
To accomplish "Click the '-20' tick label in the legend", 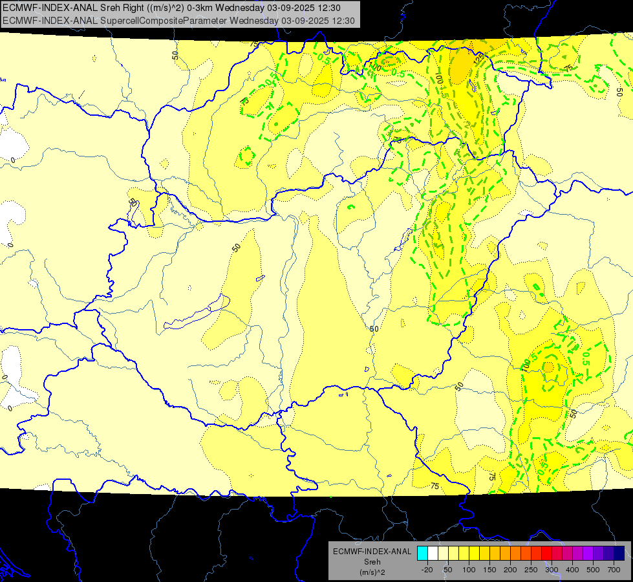I will point(427,570).
